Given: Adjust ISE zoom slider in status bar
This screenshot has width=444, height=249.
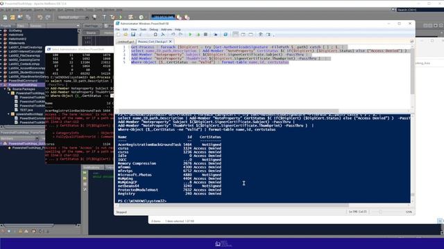Looking at the screenshot, I should click(x=380, y=212).
